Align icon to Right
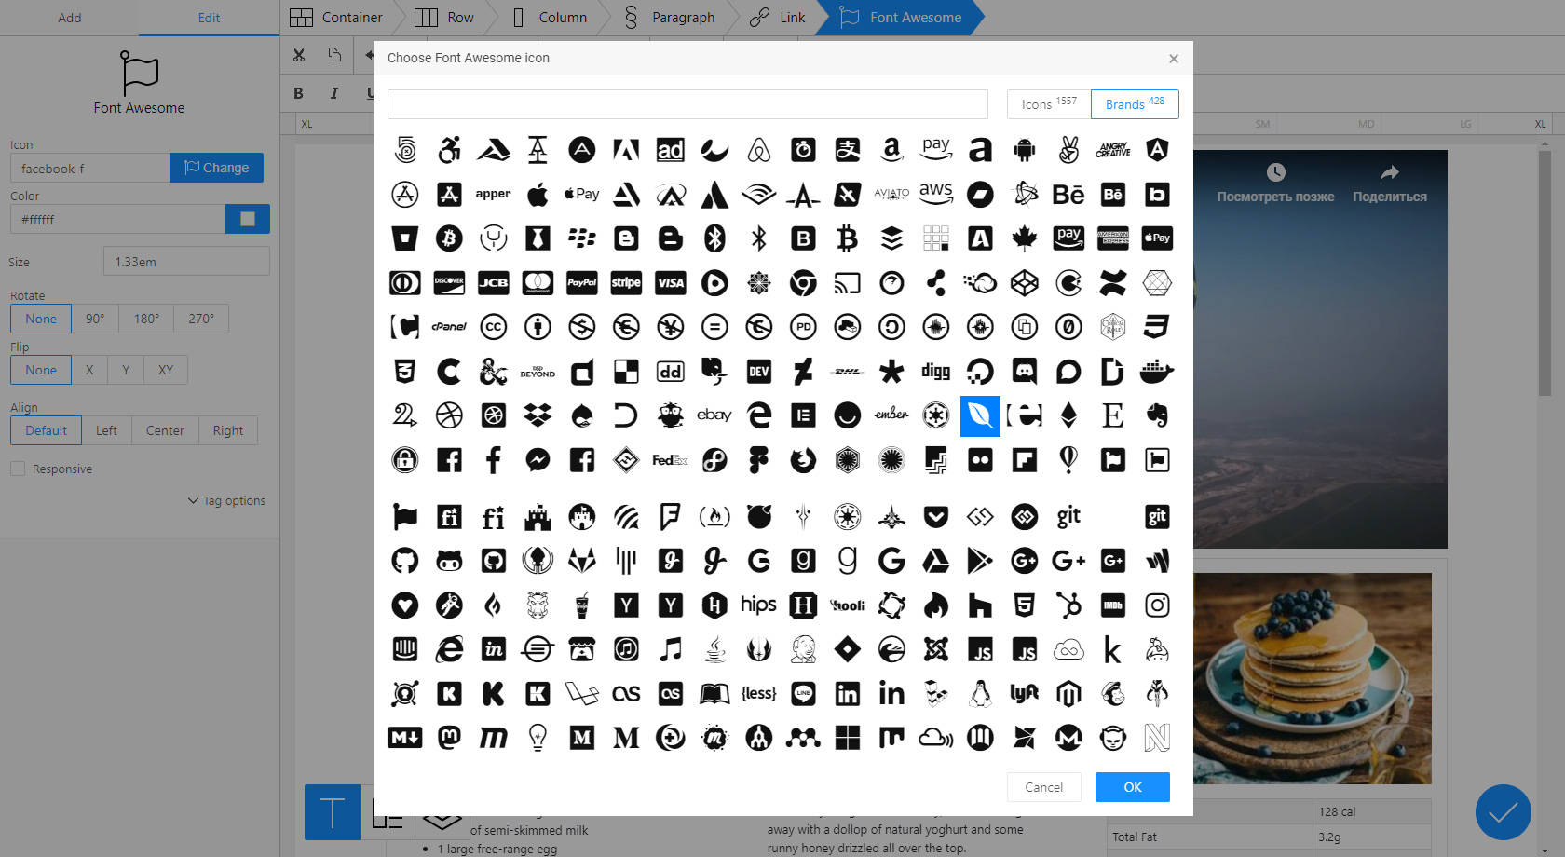 tap(227, 430)
